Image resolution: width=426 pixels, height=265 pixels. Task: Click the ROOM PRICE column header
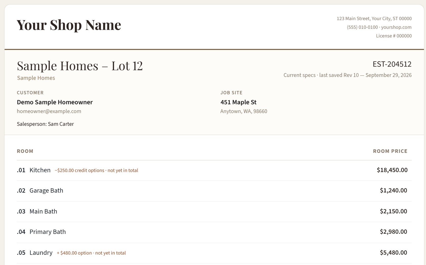(390, 151)
